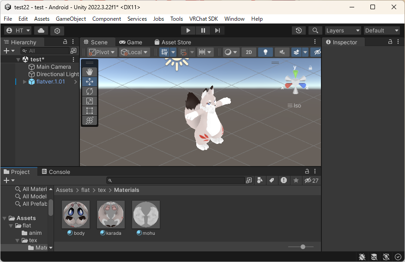
Task: Select the Rotate tool
Action: click(x=90, y=91)
